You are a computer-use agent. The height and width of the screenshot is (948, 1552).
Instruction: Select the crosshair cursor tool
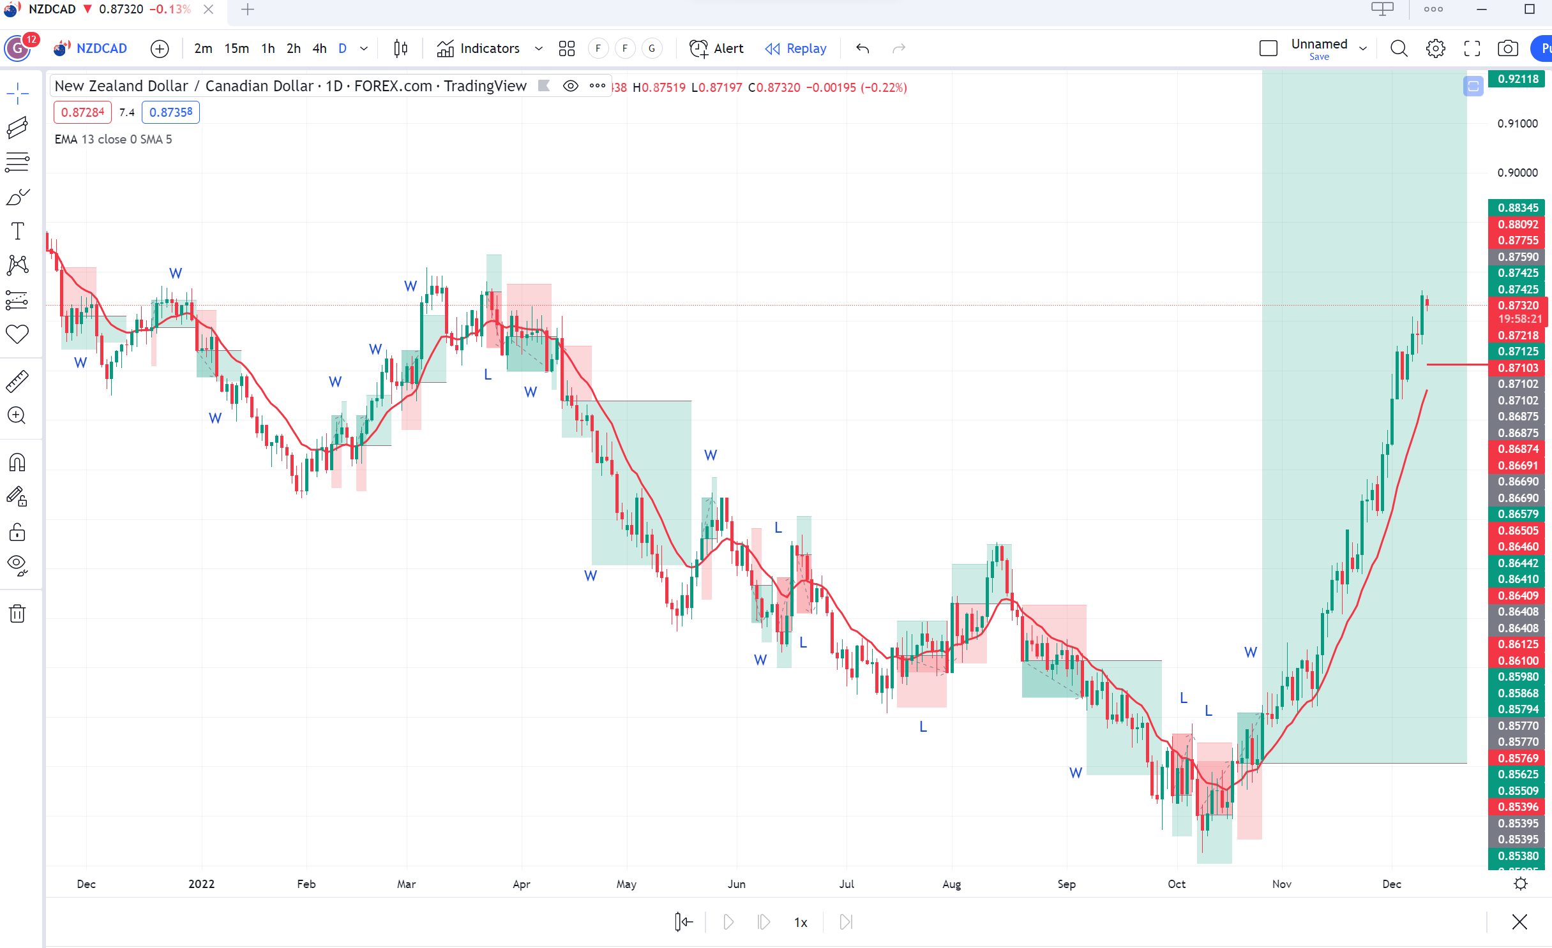click(x=17, y=93)
